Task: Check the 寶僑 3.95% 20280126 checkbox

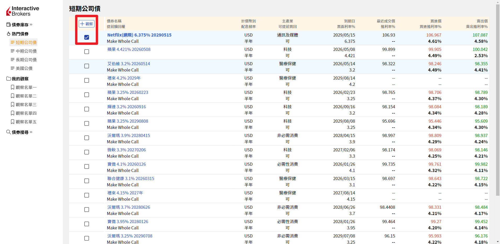Action: 87,224
